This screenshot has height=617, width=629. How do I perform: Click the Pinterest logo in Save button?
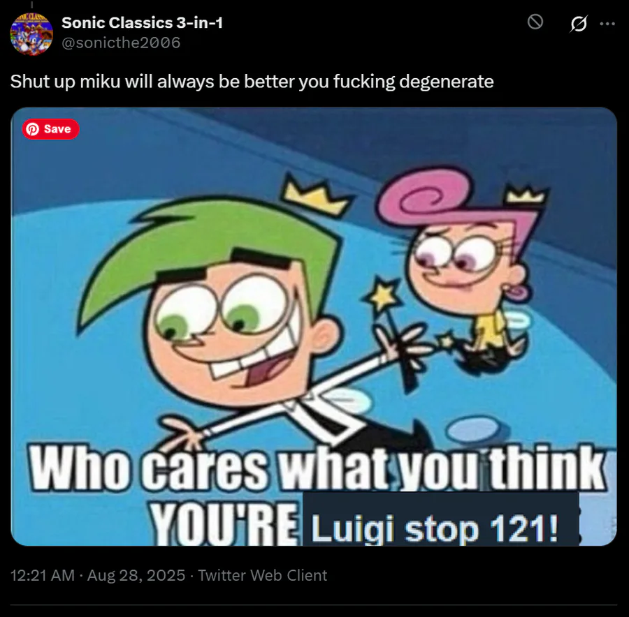32,129
